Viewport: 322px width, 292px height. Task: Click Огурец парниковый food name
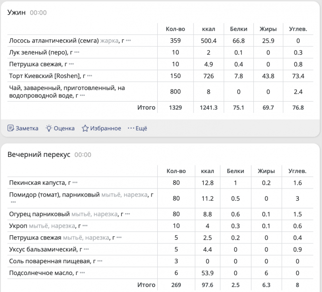39,214
